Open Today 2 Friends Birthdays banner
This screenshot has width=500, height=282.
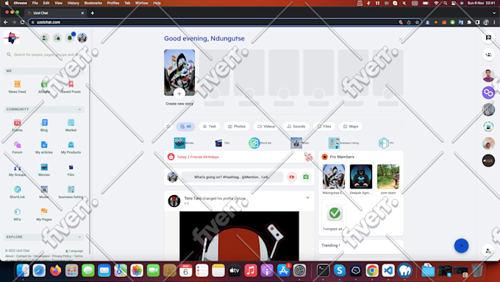point(239,157)
